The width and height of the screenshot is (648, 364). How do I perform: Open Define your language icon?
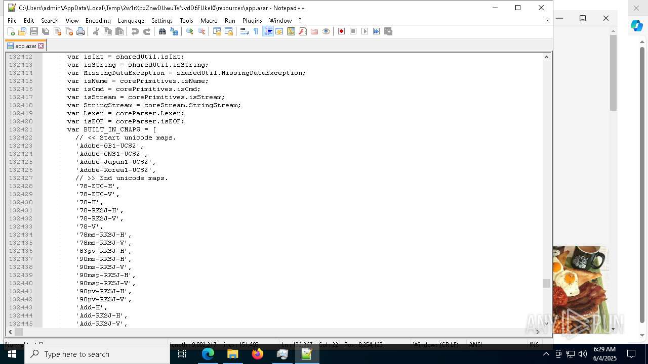pos(279,31)
